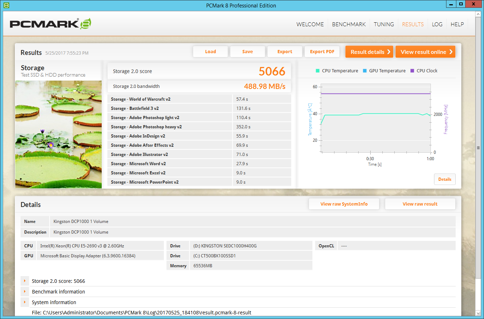Click the CPU Temperature legend swatch

point(317,71)
